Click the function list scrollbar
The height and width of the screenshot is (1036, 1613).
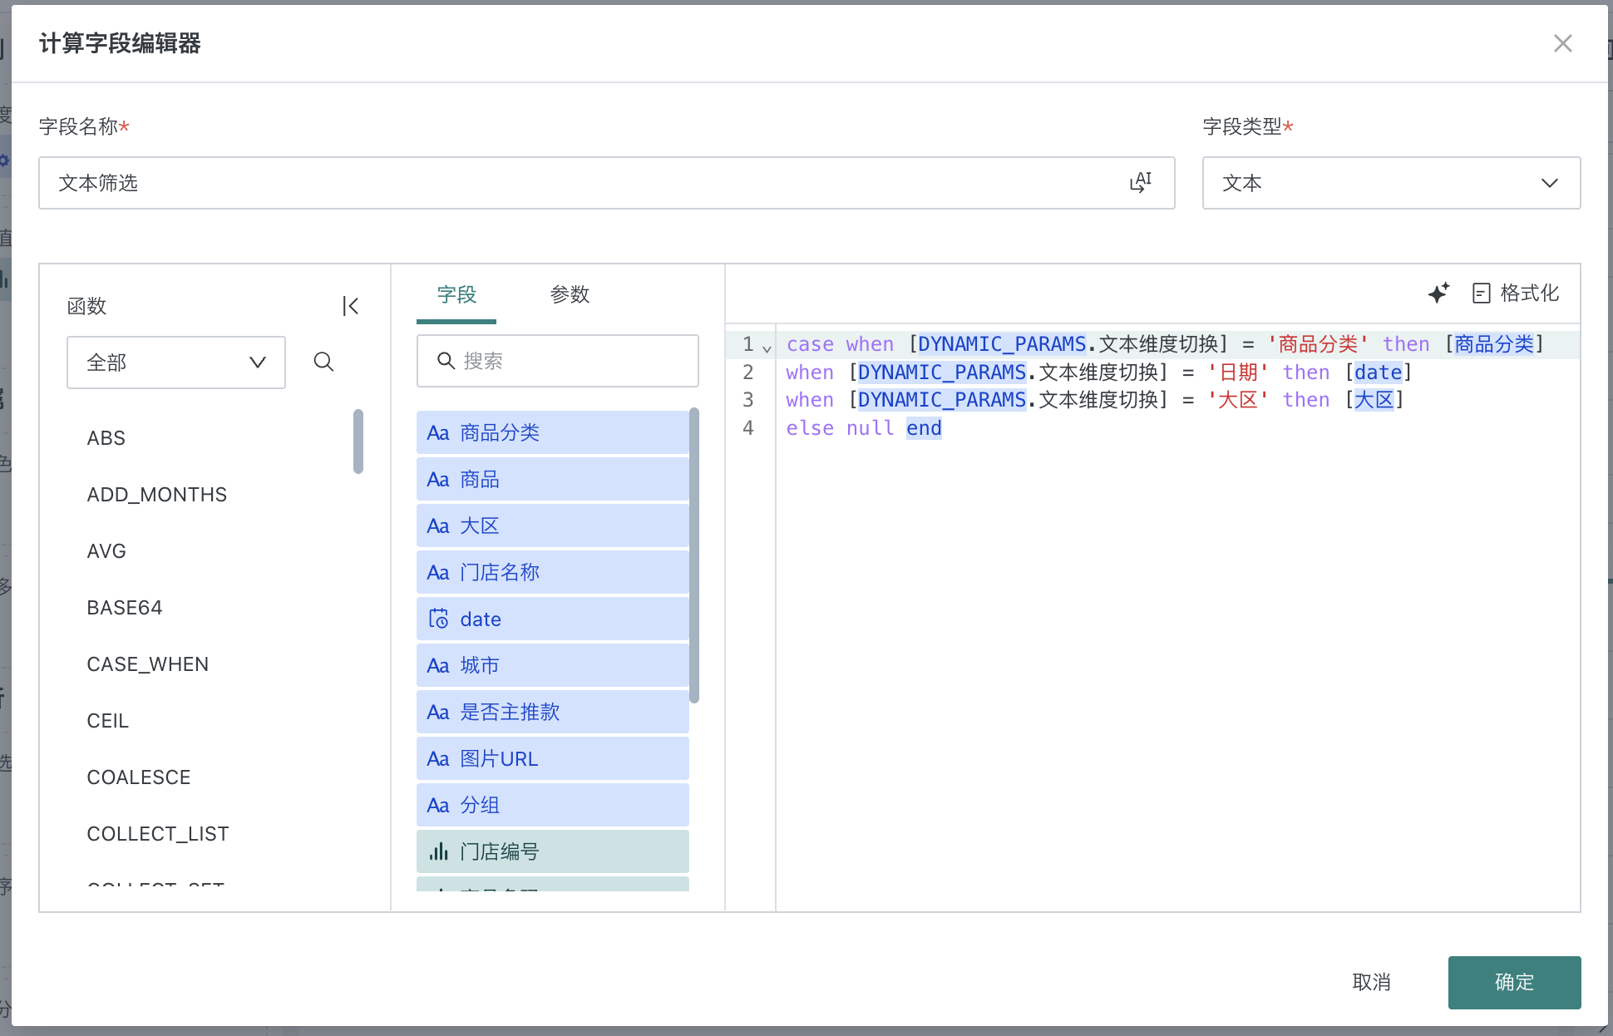(358, 441)
